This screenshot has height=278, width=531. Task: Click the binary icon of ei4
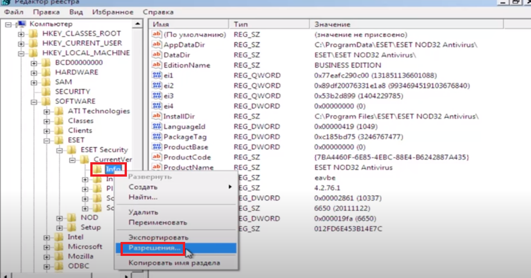click(157, 106)
